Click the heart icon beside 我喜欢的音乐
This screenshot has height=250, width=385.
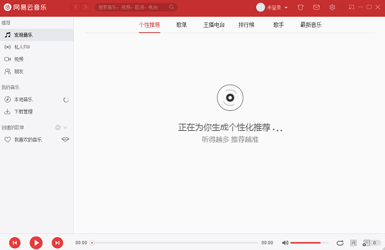[8, 140]
